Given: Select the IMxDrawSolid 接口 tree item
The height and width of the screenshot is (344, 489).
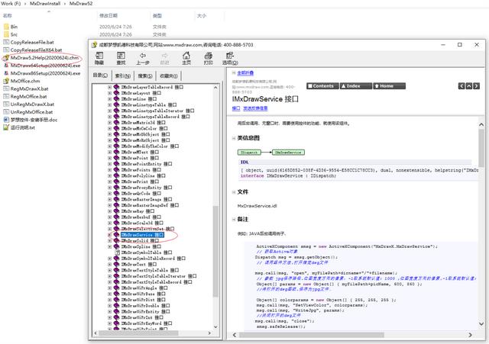Looking at the screenshot, I should pyautogui.click(x=140, y=240).
